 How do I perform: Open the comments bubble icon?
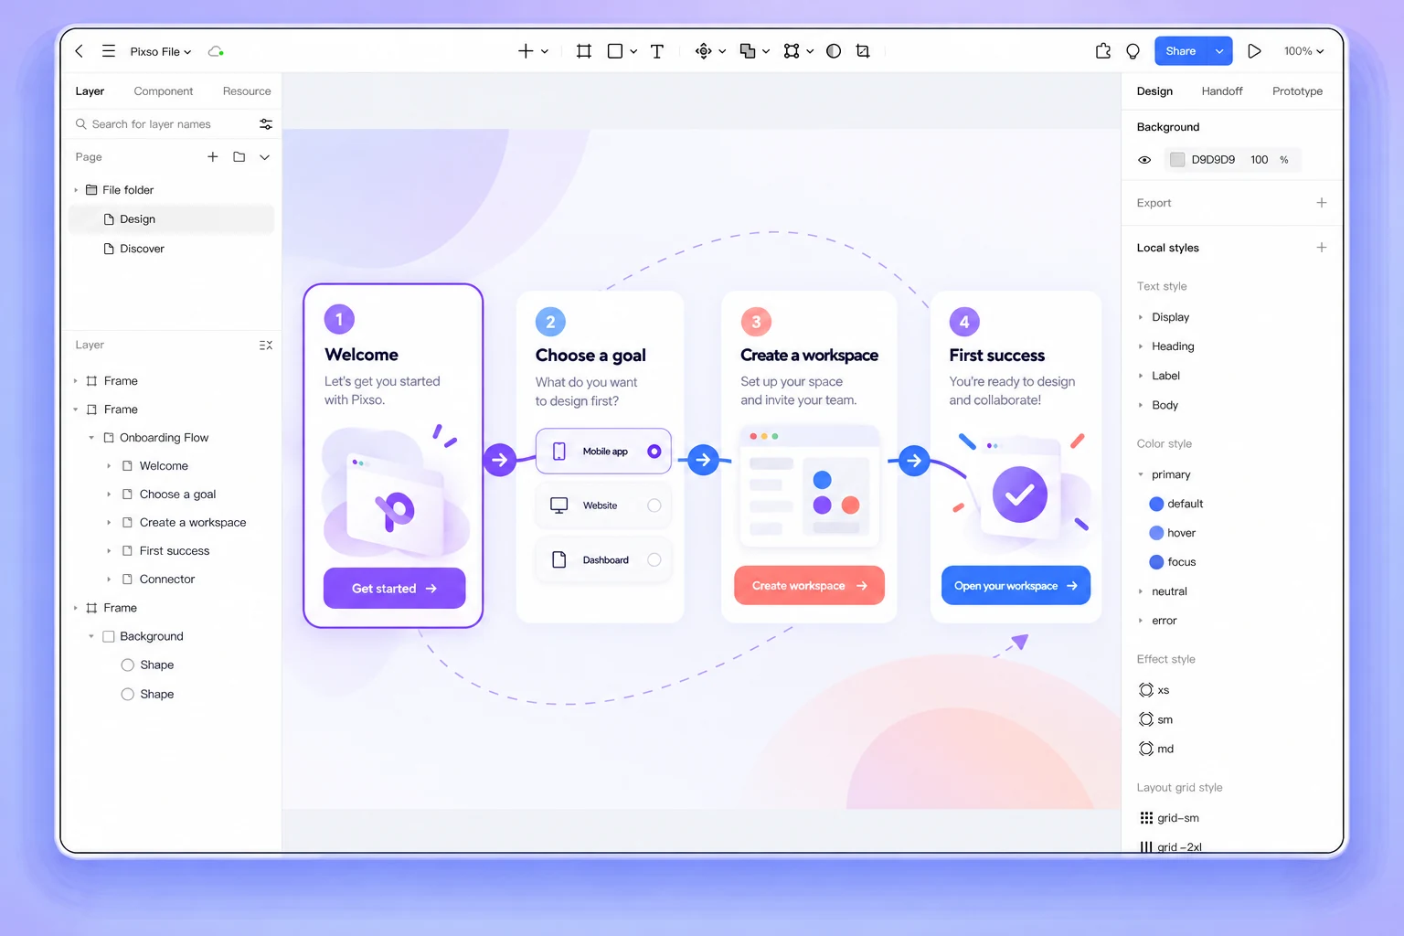(1133, 51)
